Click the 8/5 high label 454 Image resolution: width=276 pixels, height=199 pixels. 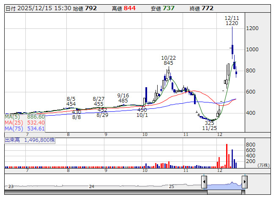pos(71,104)
